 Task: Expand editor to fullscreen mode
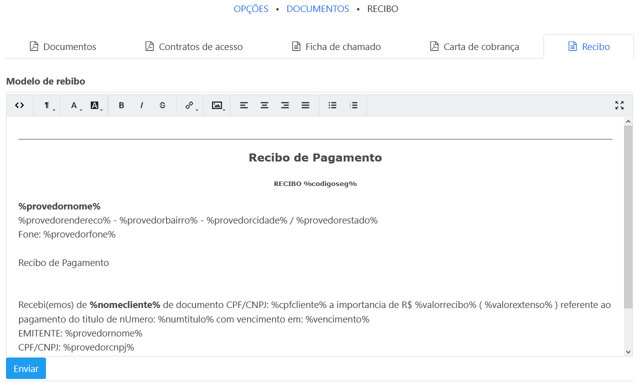click(x=619, y=105)
